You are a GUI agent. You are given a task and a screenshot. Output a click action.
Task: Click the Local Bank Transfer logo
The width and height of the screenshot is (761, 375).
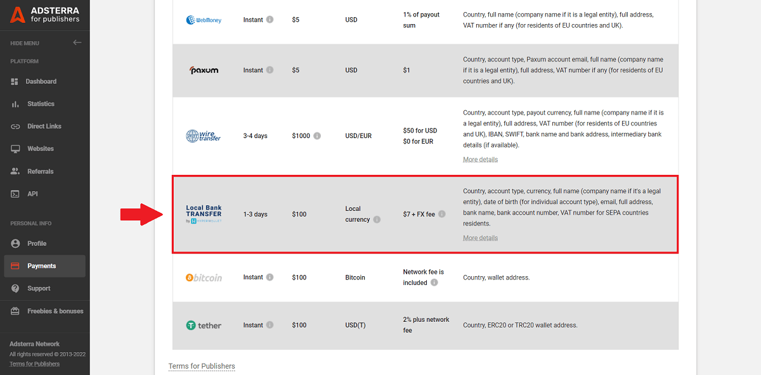pos(204,214)
